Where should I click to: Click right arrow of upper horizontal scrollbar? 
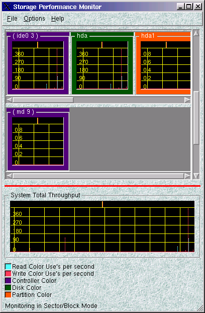pyautogui.click(x=187, y=100)
